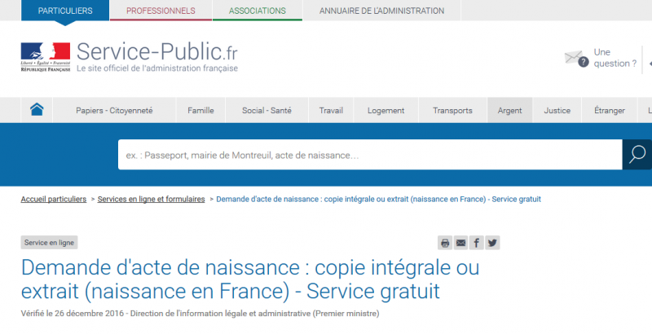This screenshot has height=334, width=652.
Task: Open the Logement menu
Action: pos(385,111)
